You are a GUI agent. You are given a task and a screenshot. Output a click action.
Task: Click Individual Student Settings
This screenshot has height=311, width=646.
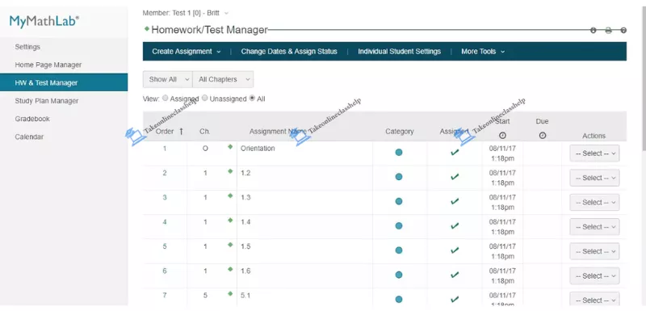[399, 52]
